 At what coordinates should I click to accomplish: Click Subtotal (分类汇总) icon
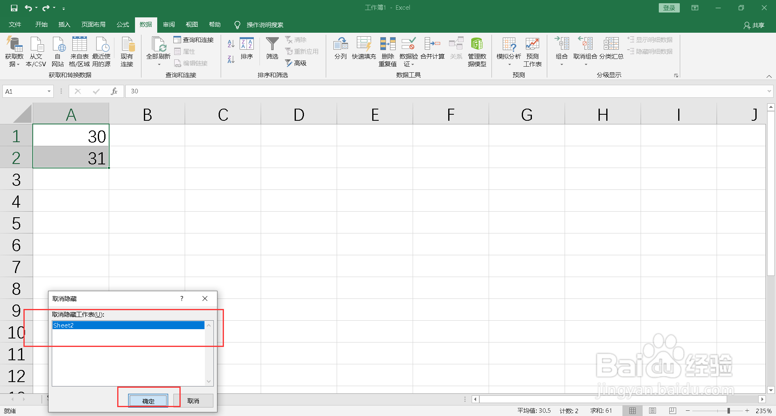click(x=611, y=44)
